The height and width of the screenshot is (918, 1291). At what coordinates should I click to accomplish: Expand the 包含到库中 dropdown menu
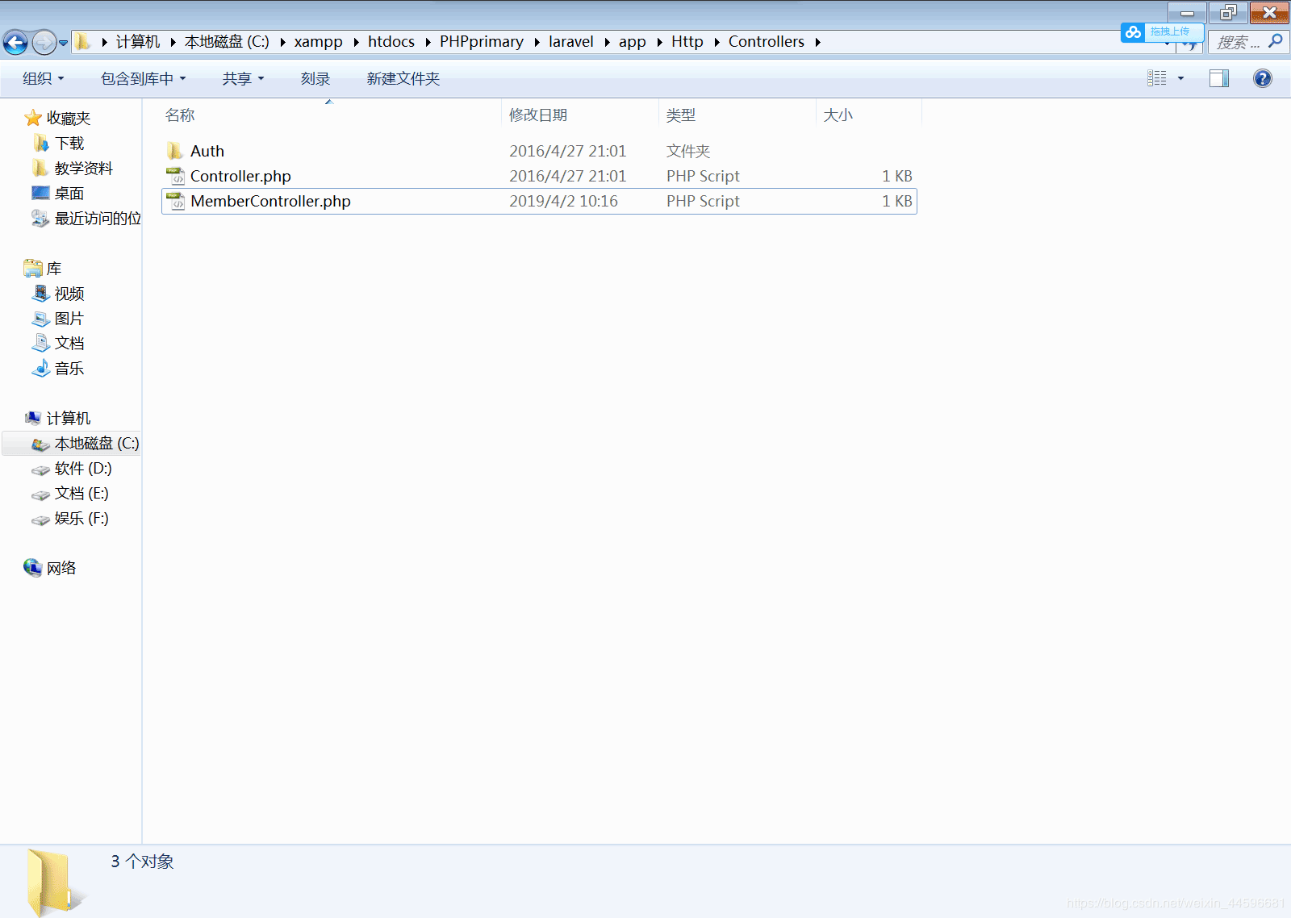tap(143, 78)
